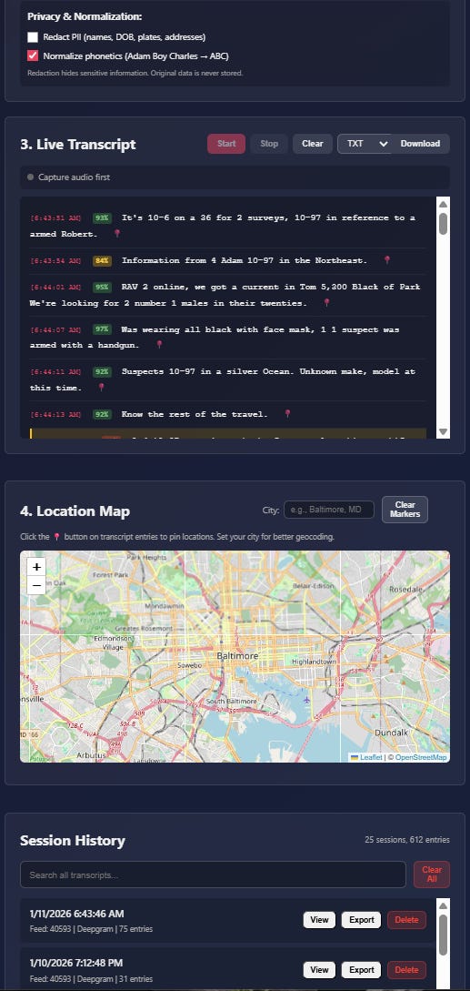Pin location for 6:44:01 AM RAV 2 entry
This screenshot has width=470, height=991.
pos(326,303)
